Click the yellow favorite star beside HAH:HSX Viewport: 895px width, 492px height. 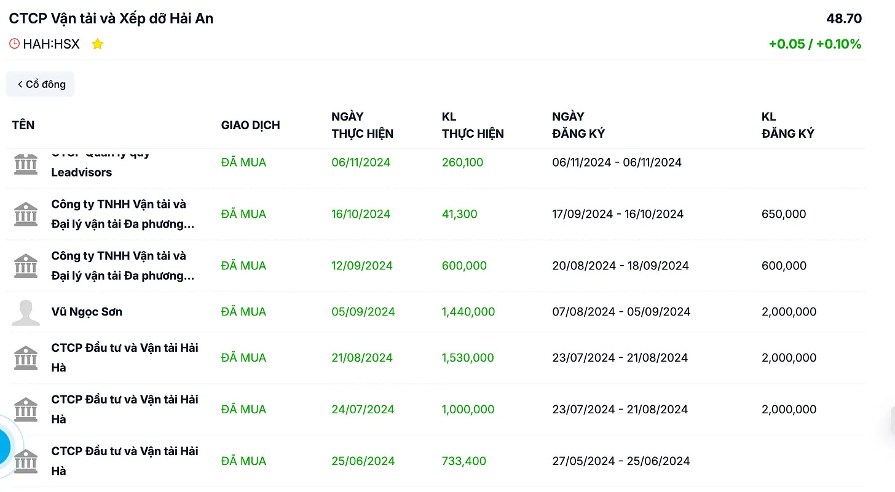97,44
